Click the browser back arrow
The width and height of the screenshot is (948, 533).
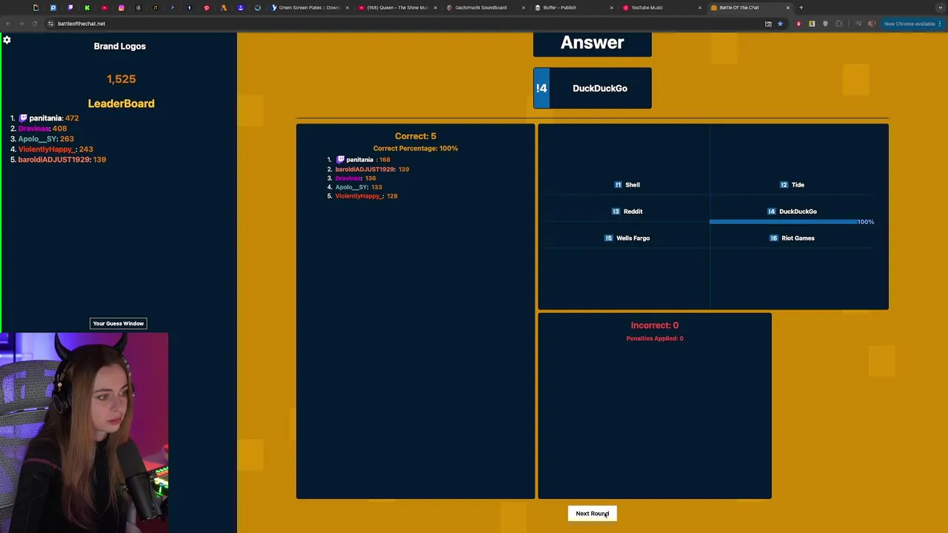click(8, 24)
